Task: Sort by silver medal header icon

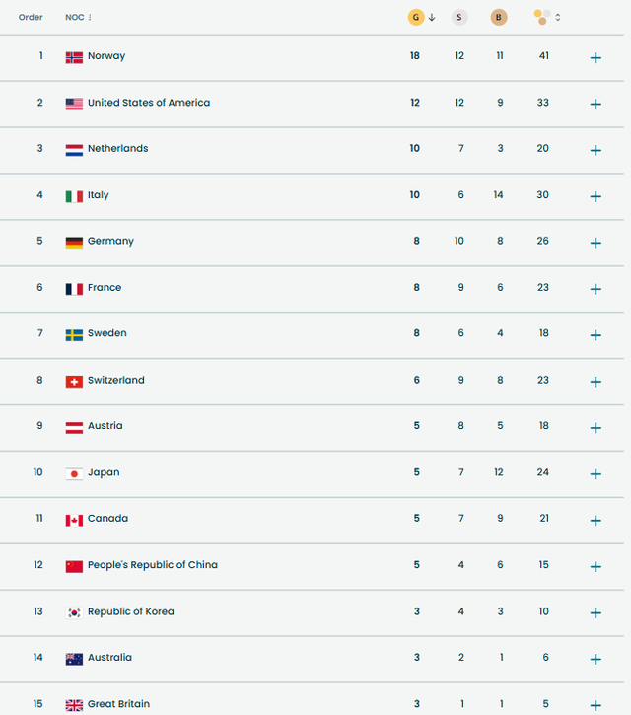Action: (x=459, y=17)
